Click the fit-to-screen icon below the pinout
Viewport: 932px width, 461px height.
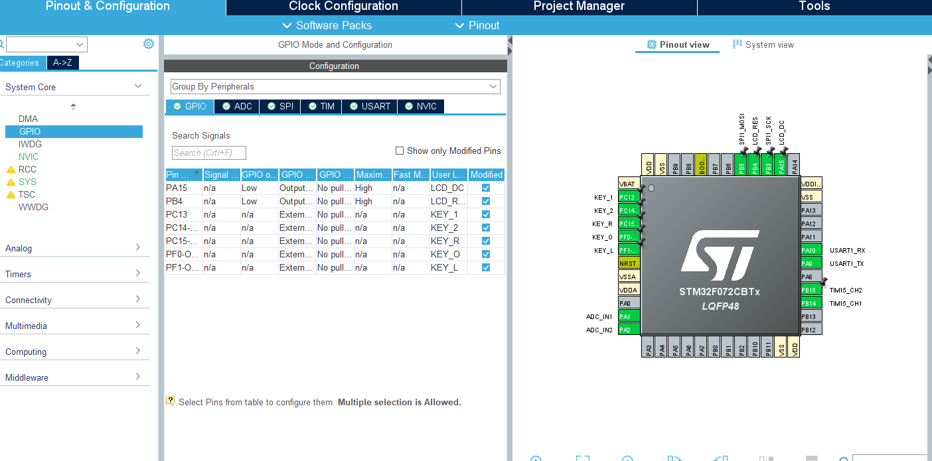click(x=582, y=458)
